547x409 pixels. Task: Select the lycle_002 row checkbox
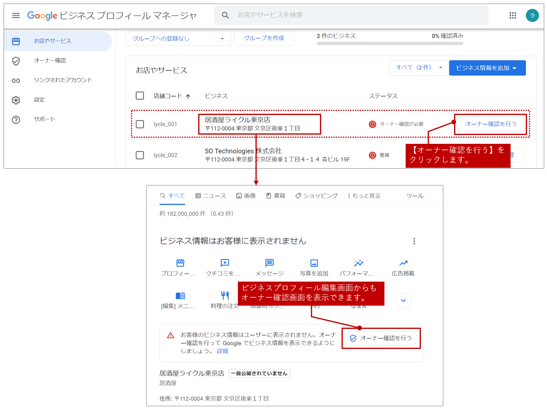140,155
